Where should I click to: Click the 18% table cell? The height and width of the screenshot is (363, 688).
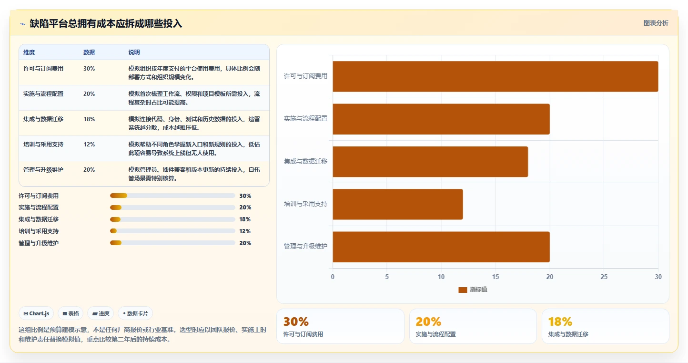click(89, 119)
